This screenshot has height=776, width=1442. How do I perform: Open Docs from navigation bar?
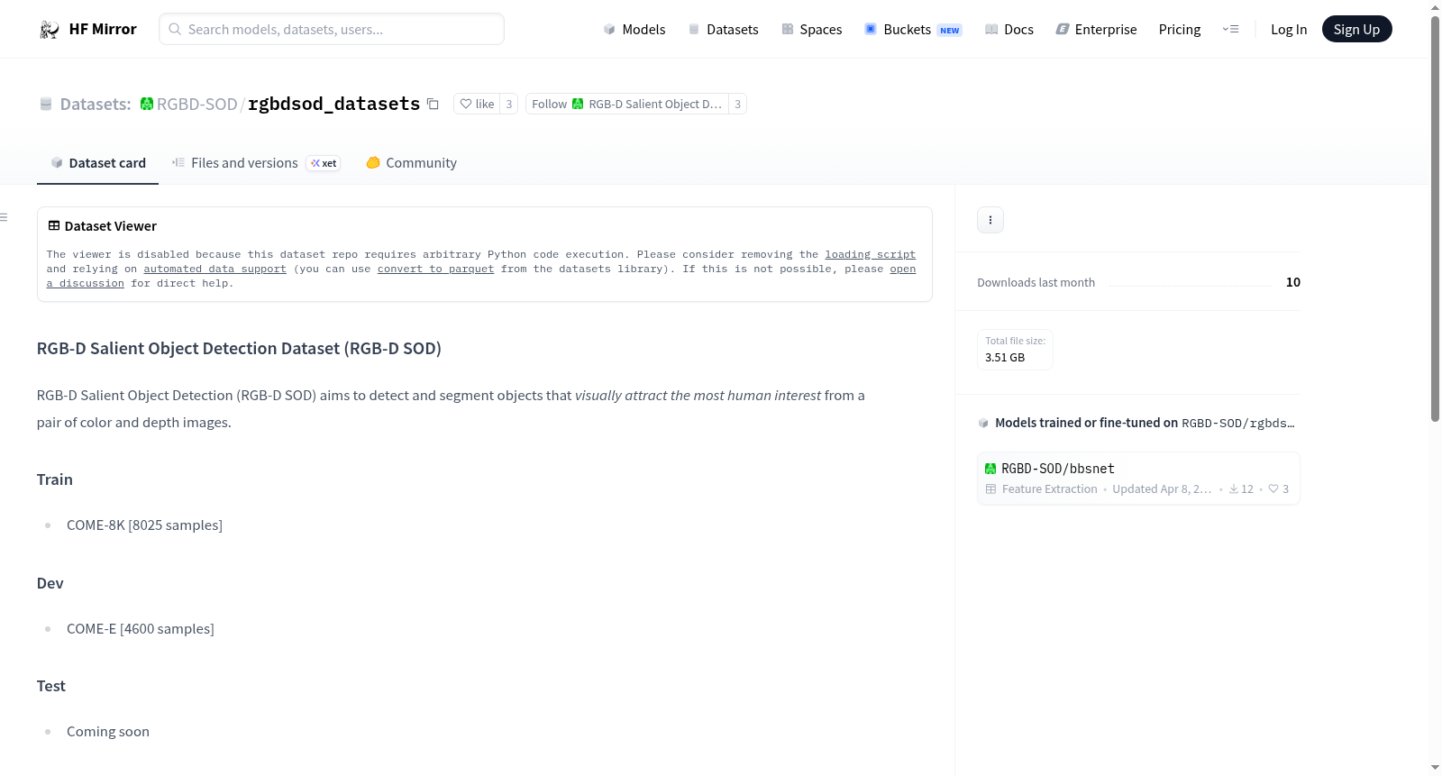pyautogui.click(x=1009, y=30)
